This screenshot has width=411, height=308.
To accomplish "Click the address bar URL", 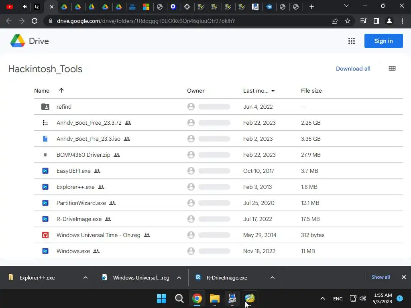I will (146, 21).
